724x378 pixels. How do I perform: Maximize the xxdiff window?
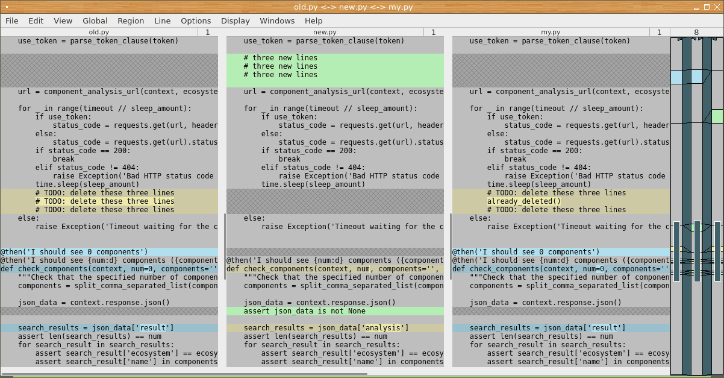pos(706,7)
